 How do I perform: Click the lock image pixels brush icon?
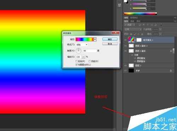click(135, 34)
